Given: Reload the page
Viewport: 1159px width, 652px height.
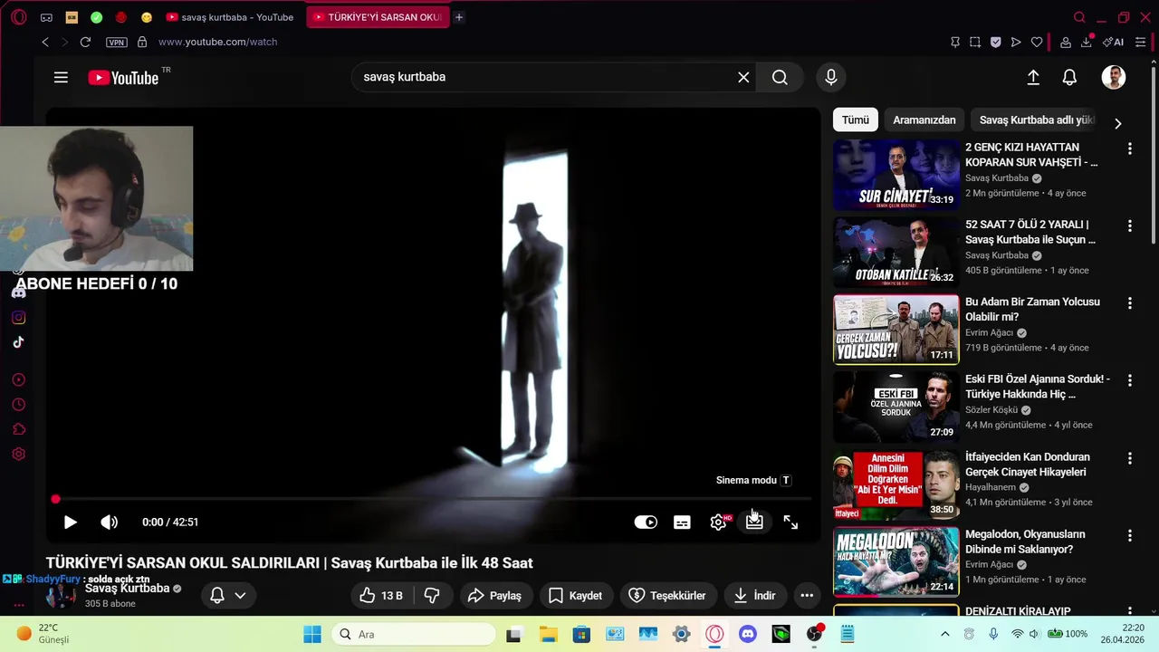Looking at the screenshot, I should pos(85,42).
